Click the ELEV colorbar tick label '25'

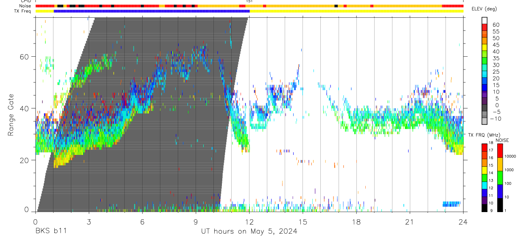click(496, 72)
